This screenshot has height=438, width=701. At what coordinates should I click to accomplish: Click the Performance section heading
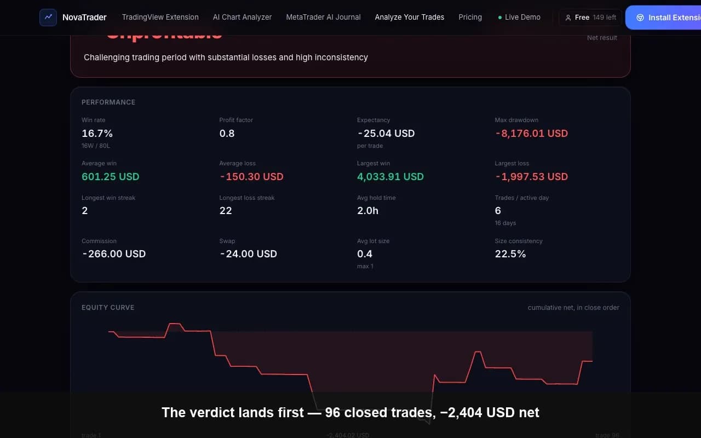point(108,102)
